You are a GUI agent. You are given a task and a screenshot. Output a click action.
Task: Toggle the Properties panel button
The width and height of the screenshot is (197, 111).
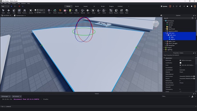[x=116, y=11]
